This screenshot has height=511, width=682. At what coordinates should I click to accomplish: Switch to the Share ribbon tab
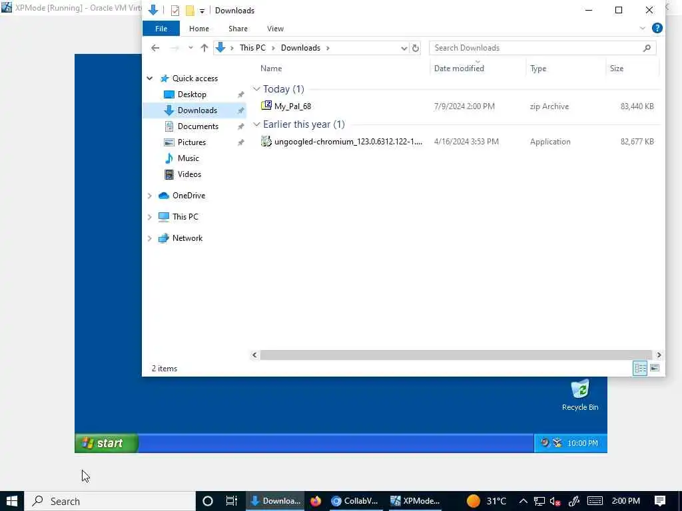pos(238,29)
